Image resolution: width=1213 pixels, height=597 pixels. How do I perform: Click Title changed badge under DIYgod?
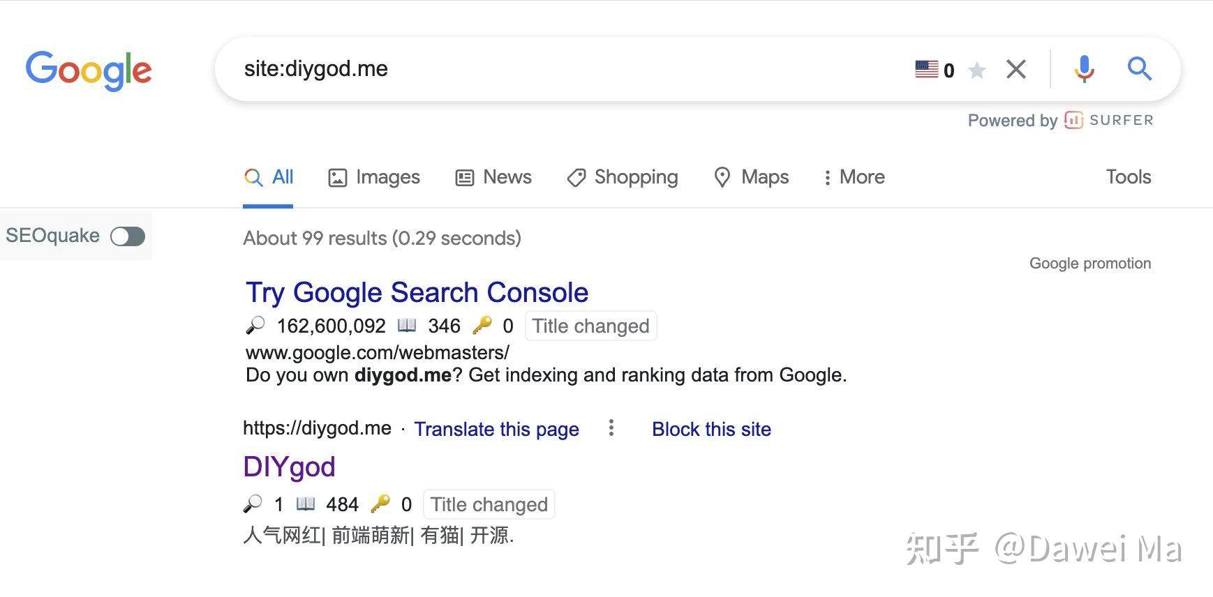(x=489, y=504)
